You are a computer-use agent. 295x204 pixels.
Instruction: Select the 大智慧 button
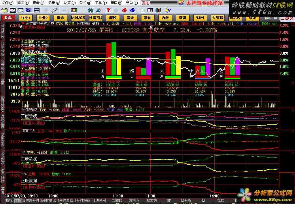(x=218, y=18)
